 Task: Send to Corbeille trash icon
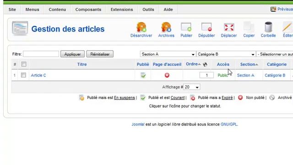click(268, 27)
